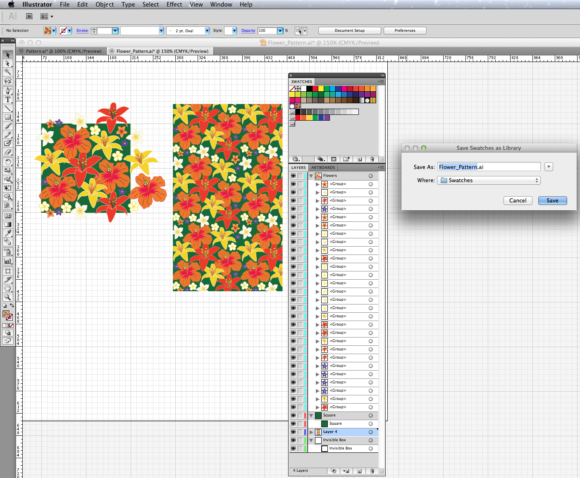
Task: Click Save in the Swatches dialog
Action: click(x=552, y=200)
